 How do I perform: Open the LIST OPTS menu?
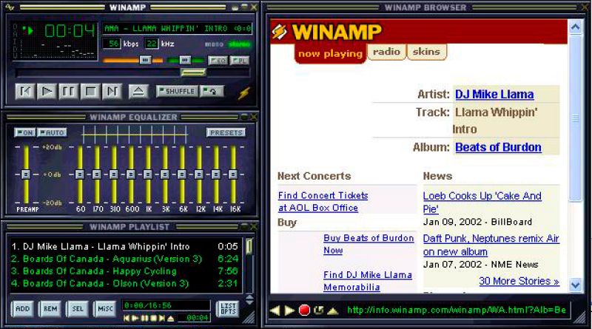228,308
